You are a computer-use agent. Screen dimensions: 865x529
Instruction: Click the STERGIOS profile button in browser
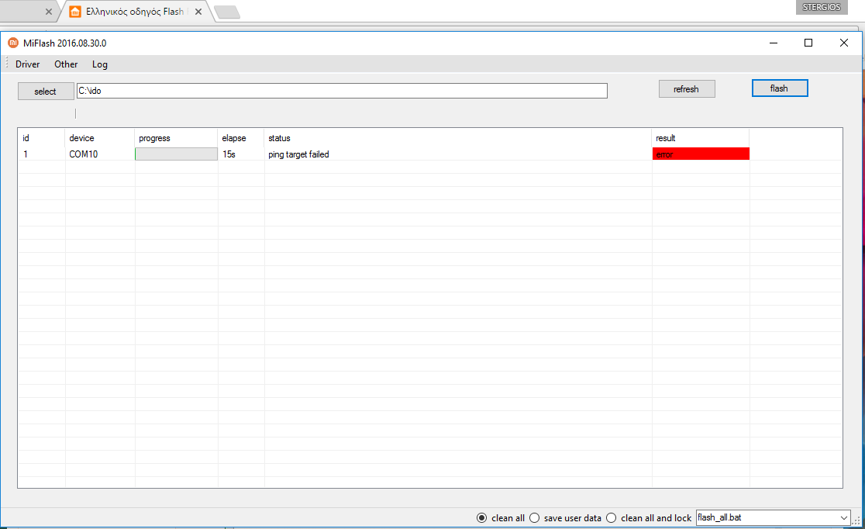click(822, 7)
